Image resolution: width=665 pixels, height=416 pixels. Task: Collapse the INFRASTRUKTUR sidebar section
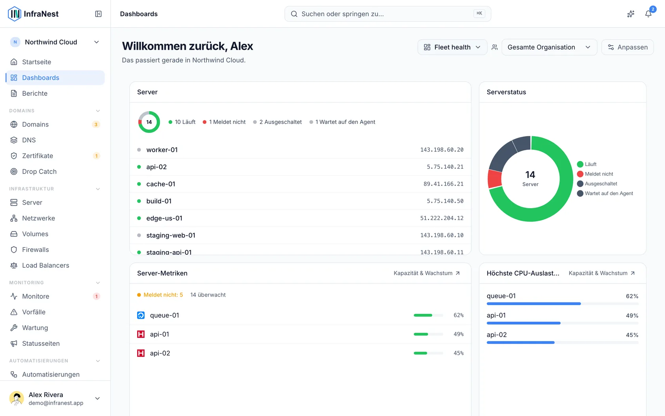(x=98, y=189)
